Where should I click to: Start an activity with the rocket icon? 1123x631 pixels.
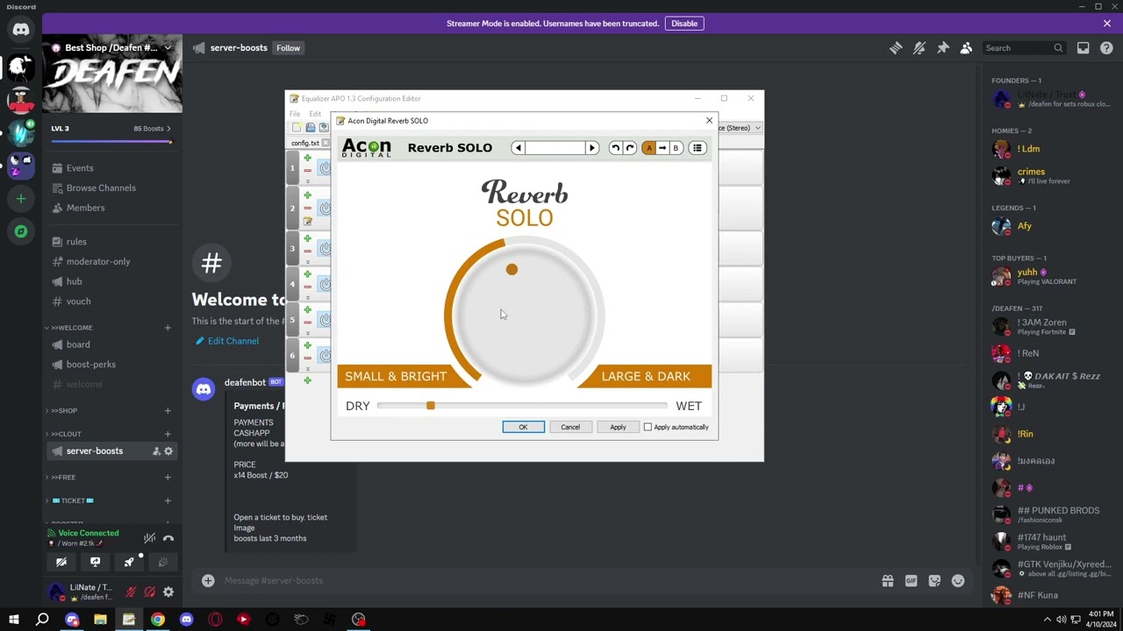(x=129, y=562)
